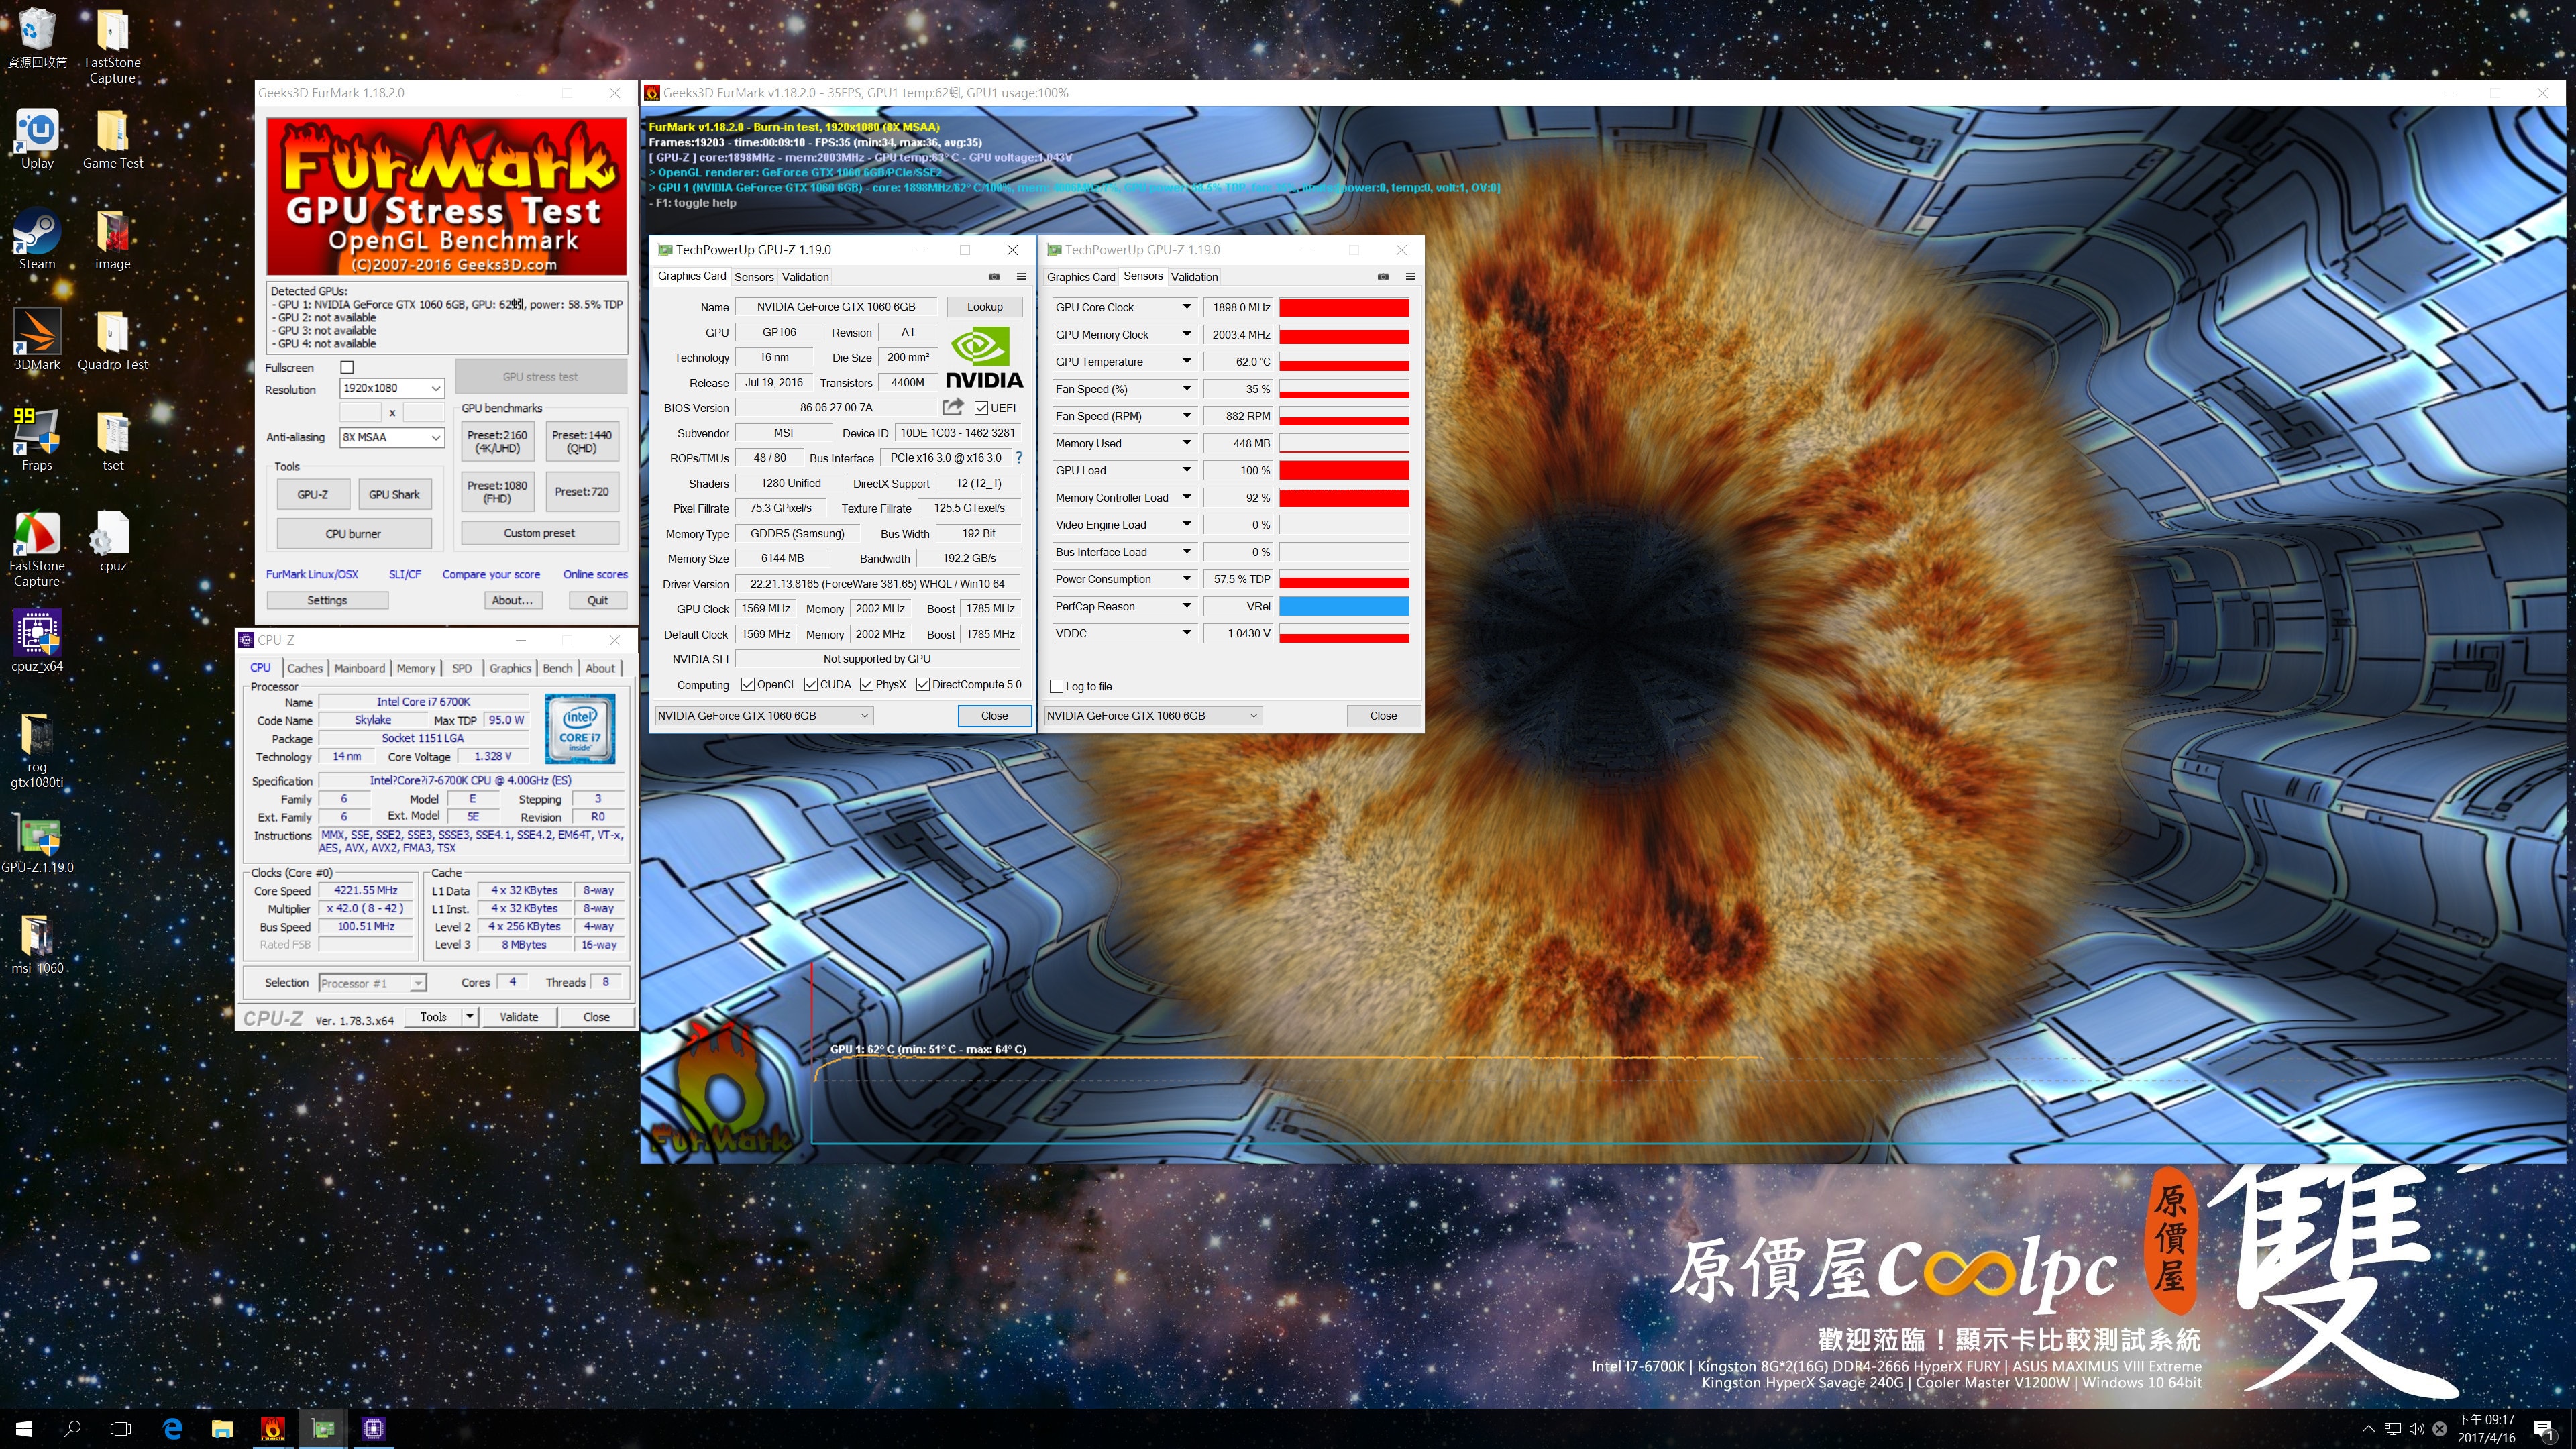Switch to the Mainboard tab in CPU-Z

coord(359,668)
